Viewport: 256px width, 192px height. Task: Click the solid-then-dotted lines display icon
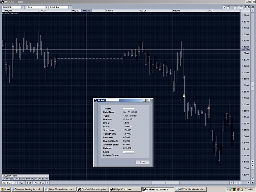(242, 7)
